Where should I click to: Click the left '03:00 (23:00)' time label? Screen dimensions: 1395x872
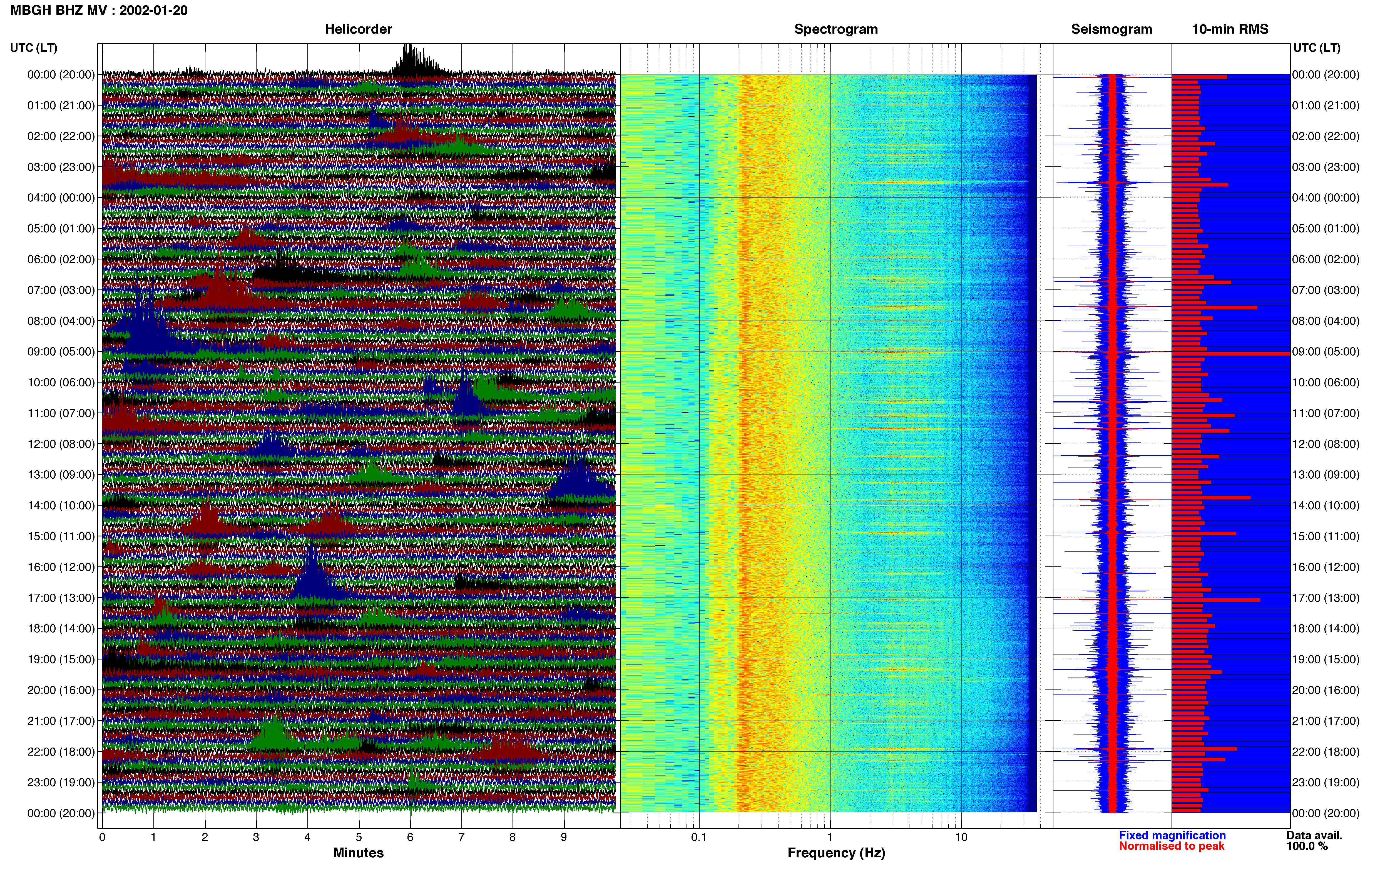point(61,167)
